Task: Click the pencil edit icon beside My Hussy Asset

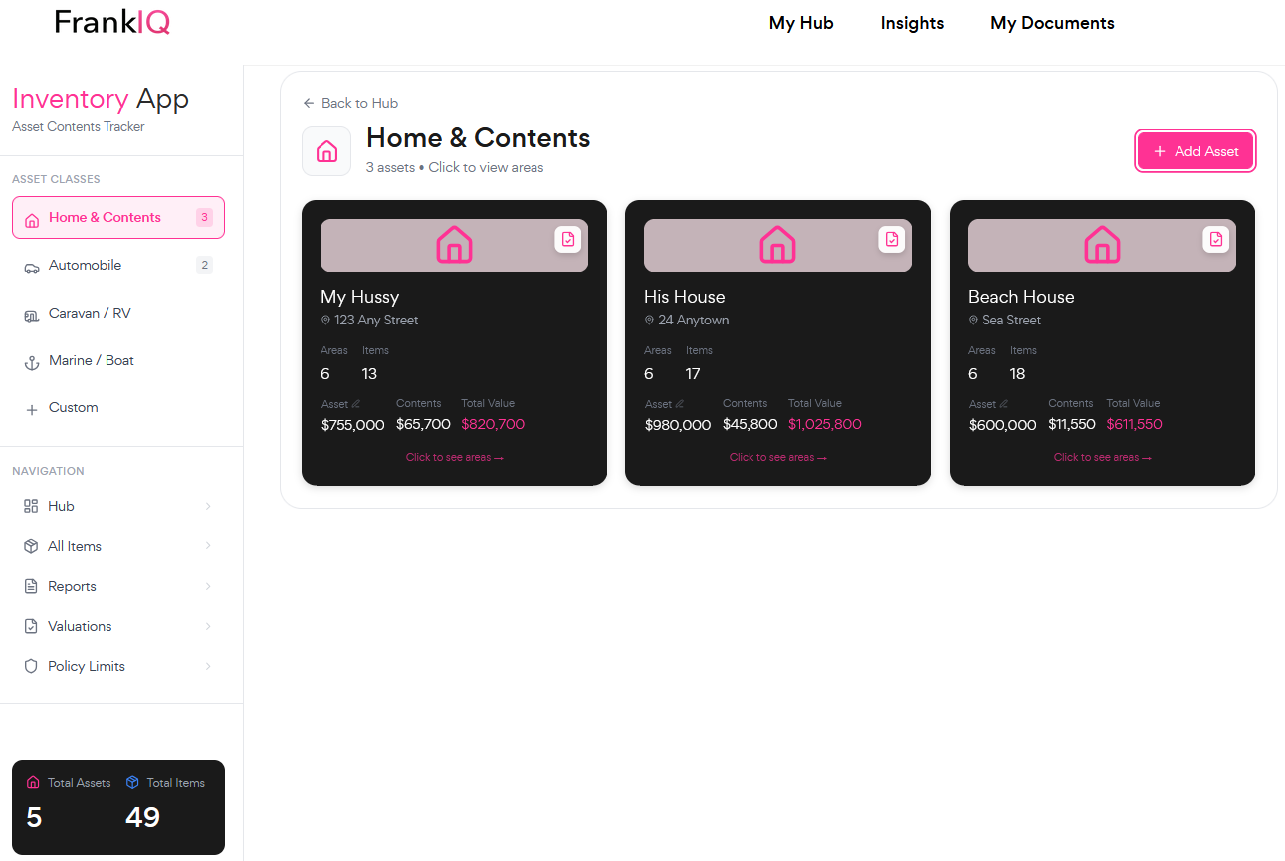Action: click(356, 404)
